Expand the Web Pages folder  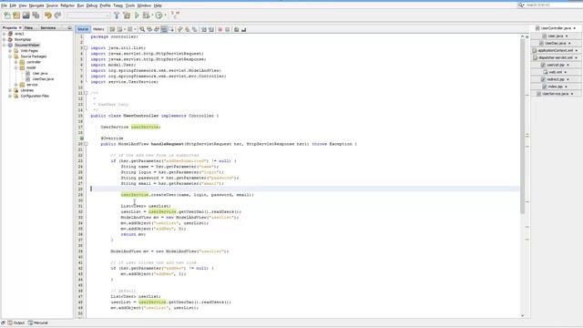[x=10, y=51]
